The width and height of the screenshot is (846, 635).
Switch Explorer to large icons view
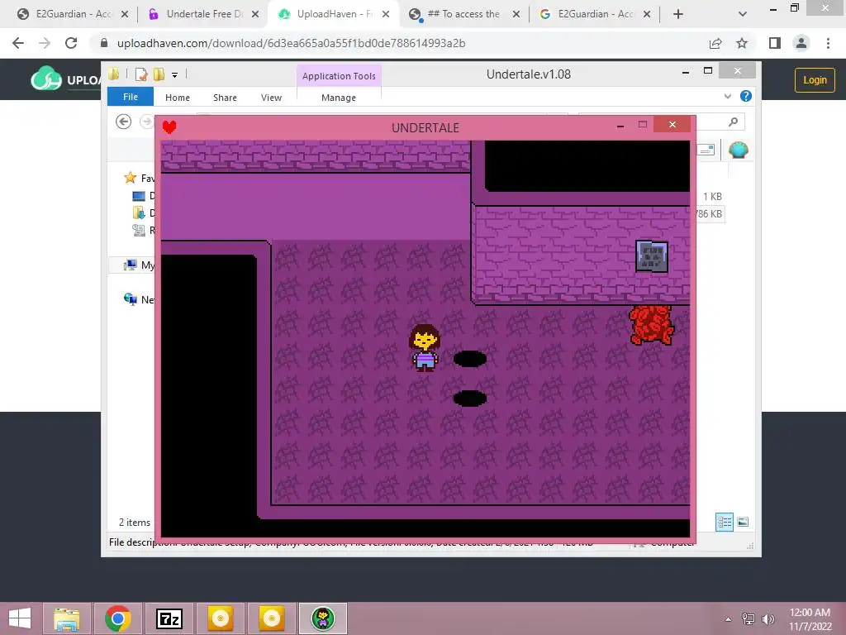coord(743,523)
